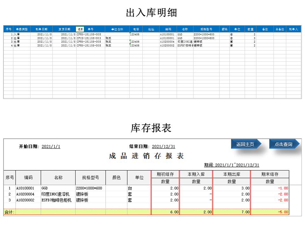Click the 编码 header in the 出入库明细 table
Screen dimensions: 305x229
pyautogui.click(x=168, y=29)
